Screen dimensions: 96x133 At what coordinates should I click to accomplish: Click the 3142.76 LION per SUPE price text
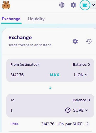pos(62,124)
